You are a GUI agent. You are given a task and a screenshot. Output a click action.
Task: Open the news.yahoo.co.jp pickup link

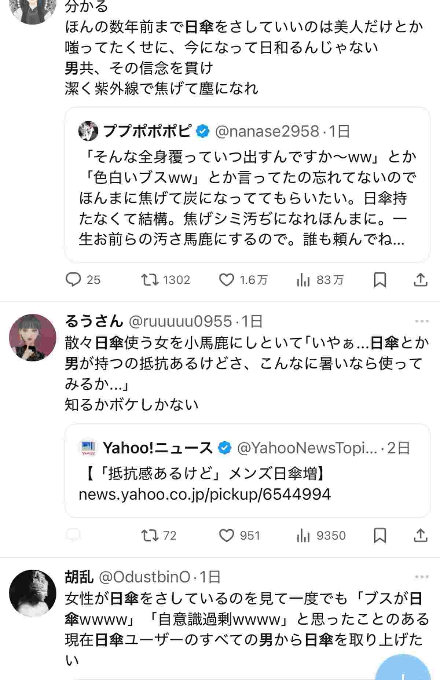[x=205, y=495]
